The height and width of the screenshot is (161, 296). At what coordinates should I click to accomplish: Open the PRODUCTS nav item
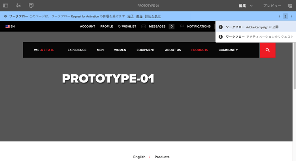(200, 50)
